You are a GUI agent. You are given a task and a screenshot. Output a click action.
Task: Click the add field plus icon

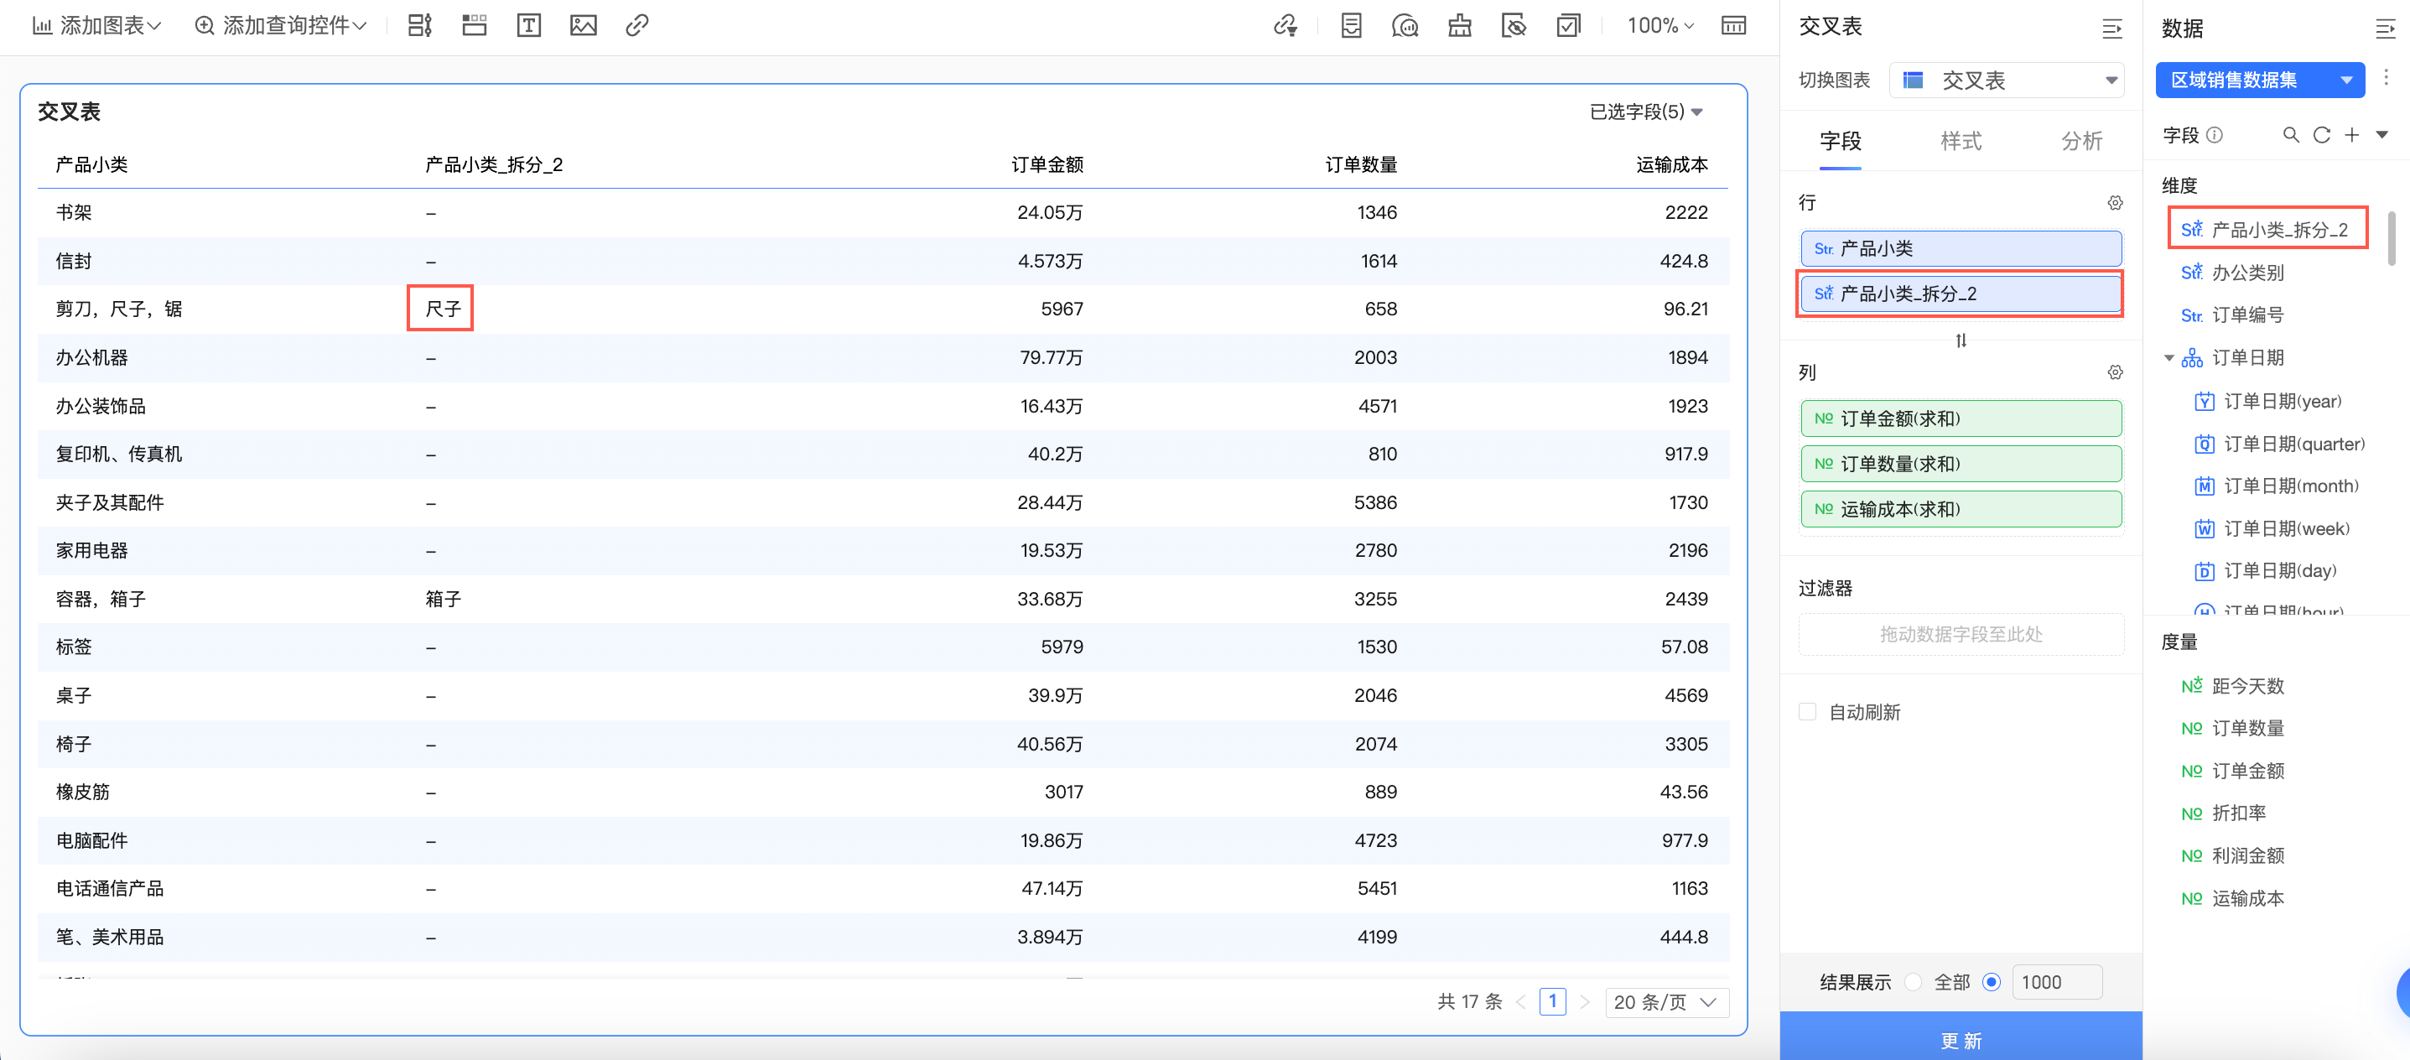(x=2351, y=136)
